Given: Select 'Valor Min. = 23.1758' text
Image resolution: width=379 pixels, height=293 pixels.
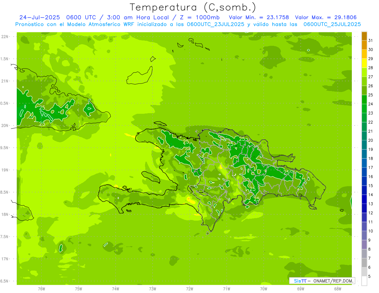Looking at the screenshot, I should (x=259, y=17).
